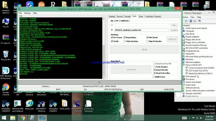Select Ports (COM & LPT) node
The height and width of the screenshot is (121, 216).
click(193, 65)
